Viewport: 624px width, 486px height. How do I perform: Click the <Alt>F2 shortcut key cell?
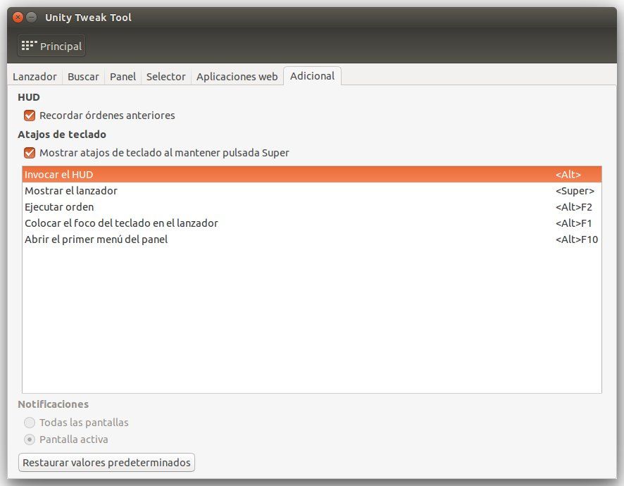[x=573, y=207]
